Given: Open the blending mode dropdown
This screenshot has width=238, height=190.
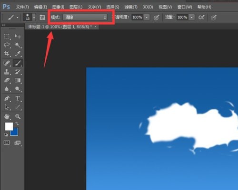Looking at the screenshot, I should [85, 17].
